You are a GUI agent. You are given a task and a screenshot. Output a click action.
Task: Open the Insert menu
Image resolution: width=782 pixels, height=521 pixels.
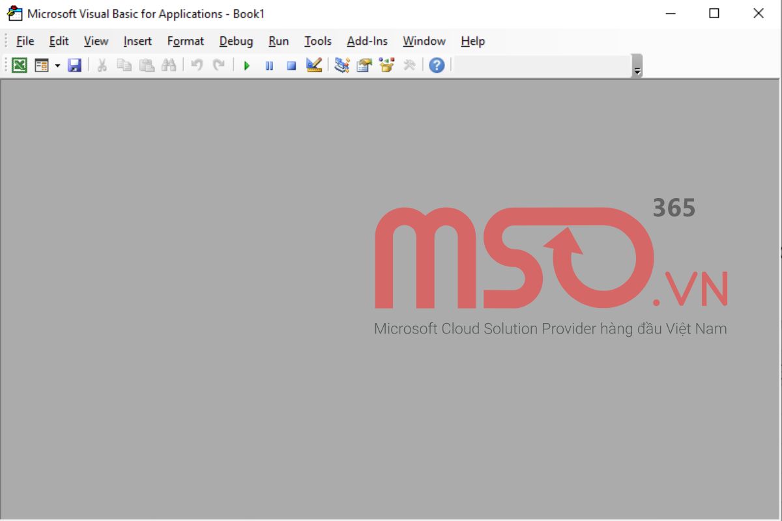point(138,41)
